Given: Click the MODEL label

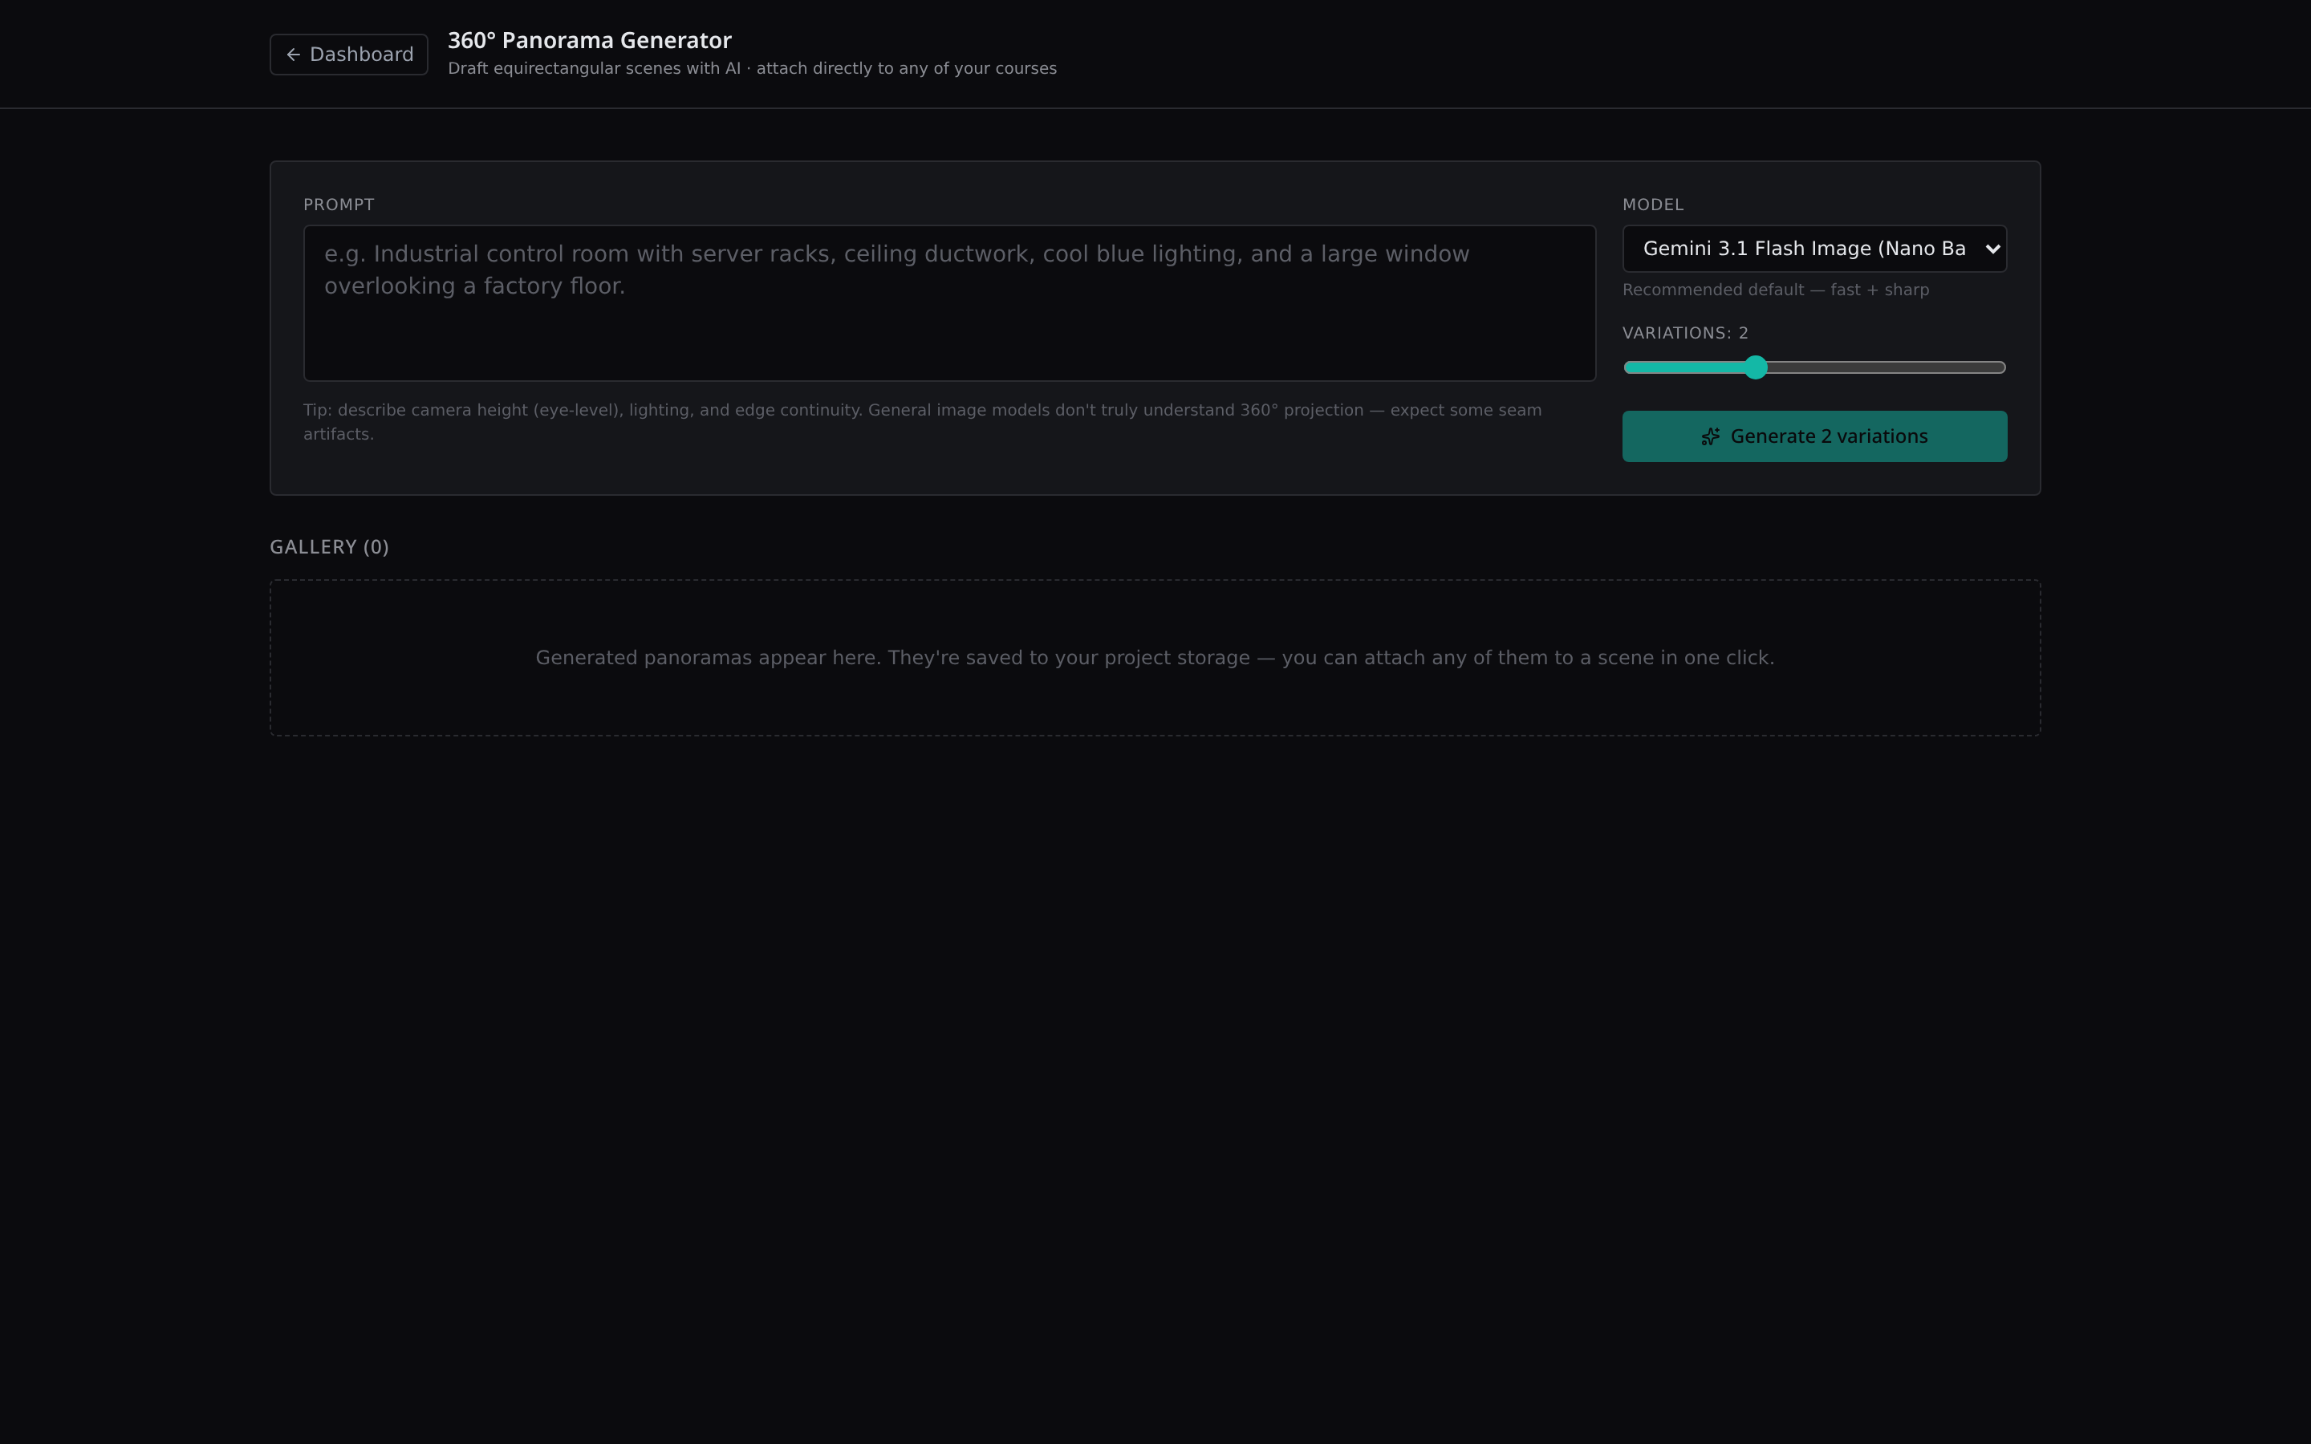Looking at the screenshot, I should [x=1652, y=205].
